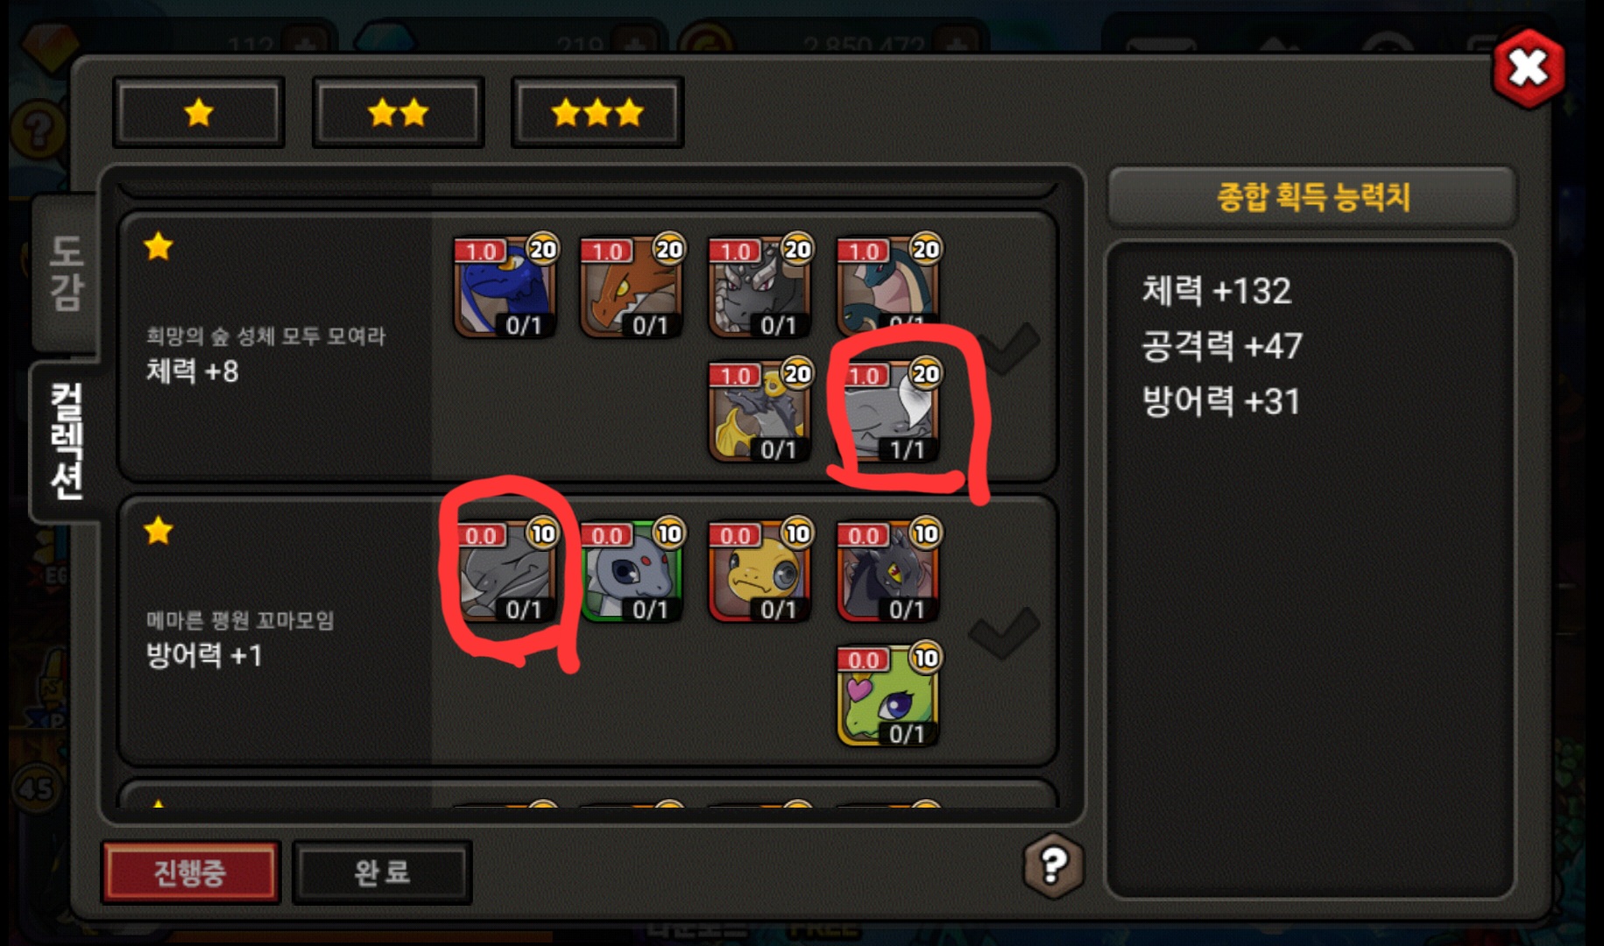Click the 종합 획득 능력치 header
Screen dimensions: 1604x946
(x=1312, y=197)
